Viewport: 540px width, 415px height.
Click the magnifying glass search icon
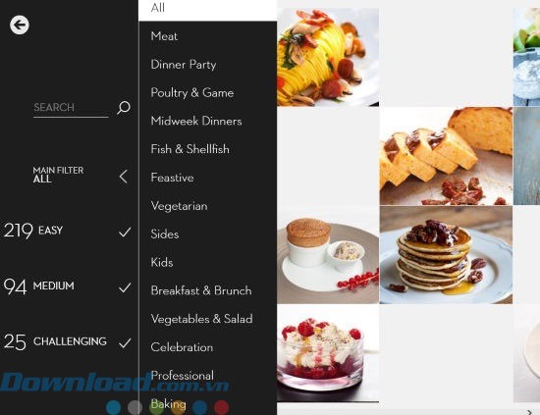[x=124, y=107]
